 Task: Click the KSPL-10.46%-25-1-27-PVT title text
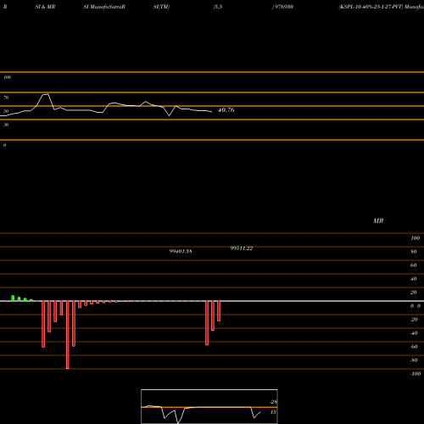(x=371, y=7)
